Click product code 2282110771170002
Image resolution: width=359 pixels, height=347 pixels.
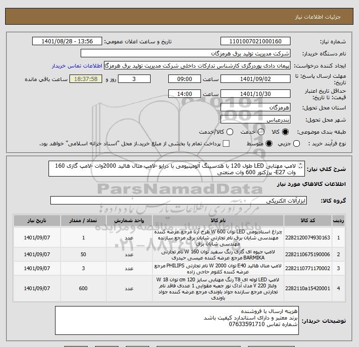coord(308,268)
